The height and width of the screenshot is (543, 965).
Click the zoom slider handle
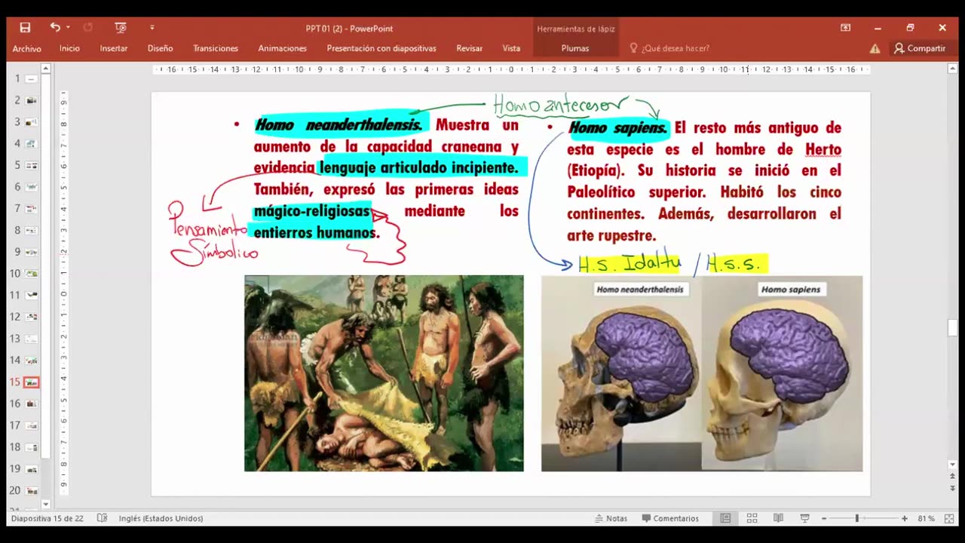point(856,518)
